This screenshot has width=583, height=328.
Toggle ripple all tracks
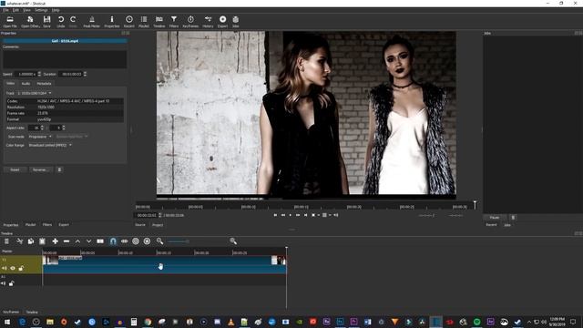click(x=147, y=241)
